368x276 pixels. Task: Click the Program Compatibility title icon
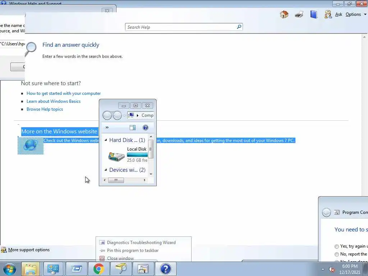coord(337,212)
